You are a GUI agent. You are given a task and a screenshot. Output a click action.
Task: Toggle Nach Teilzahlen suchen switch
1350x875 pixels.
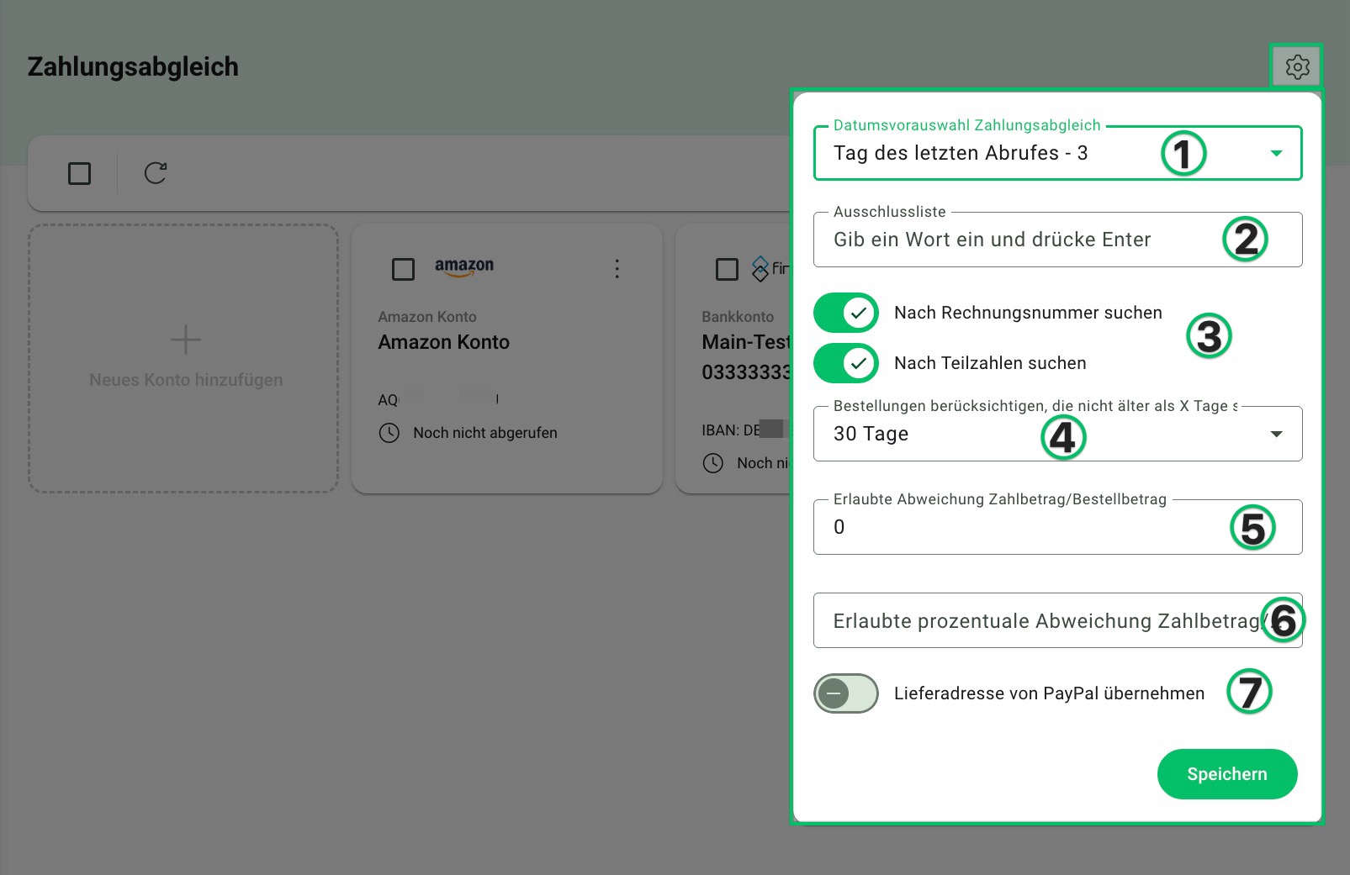click(846, 363)
